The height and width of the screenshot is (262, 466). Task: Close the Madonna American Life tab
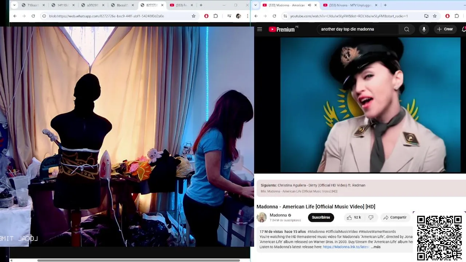(x=316, y=5)
